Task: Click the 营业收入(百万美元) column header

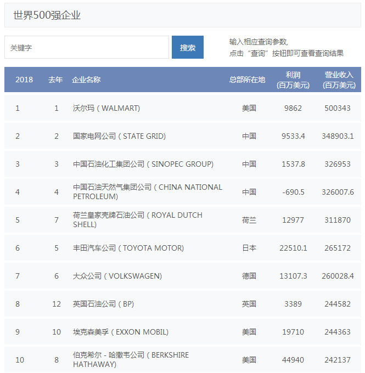Action: tap(339, 80)
